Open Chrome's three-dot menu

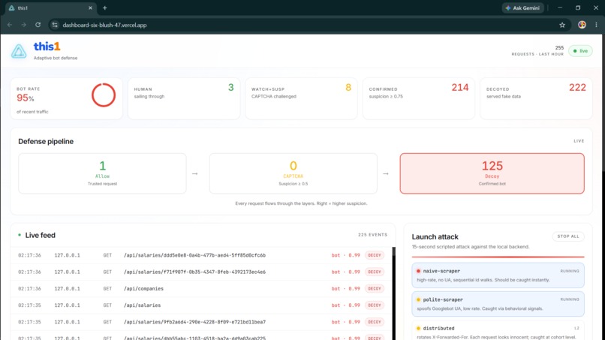[x=596, y=25]
